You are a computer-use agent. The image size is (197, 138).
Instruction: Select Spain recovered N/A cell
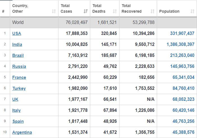tap(151, 121)
